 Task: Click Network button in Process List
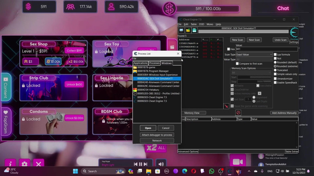click(157, 140)
